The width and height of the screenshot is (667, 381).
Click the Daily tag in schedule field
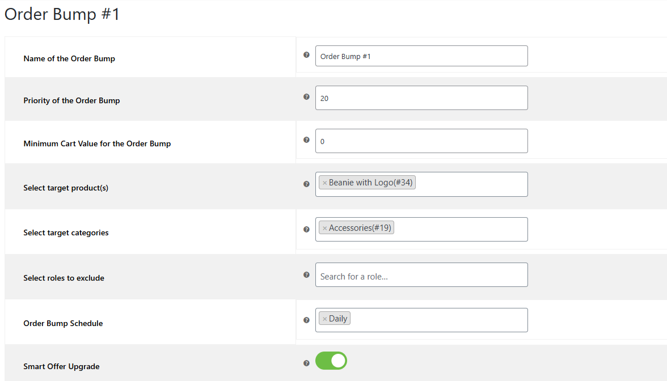coord(338,319)
